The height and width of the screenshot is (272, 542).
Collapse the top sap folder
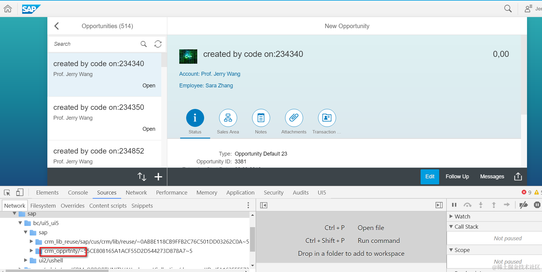click(14, 214)
